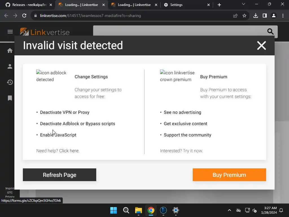289x217 pixels.
Task: Click the orange Buy Premium button
Action: click(x=229, y=175)
